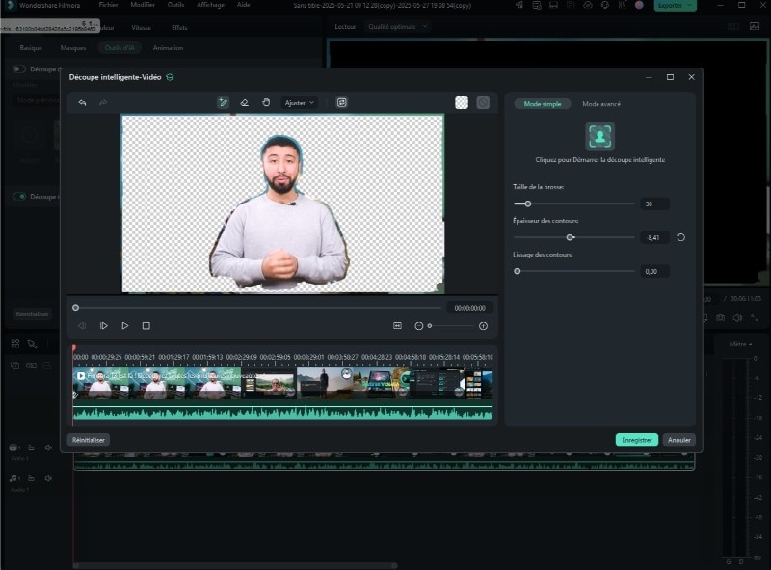Image resolution: width=771 pixels, height=570 pixels.
Task: Open the Affichage menu in Filmora
Action: [x=210, y=5]
